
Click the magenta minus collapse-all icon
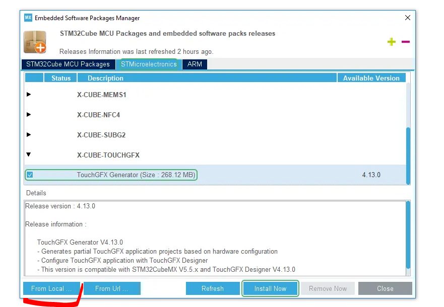406,42
